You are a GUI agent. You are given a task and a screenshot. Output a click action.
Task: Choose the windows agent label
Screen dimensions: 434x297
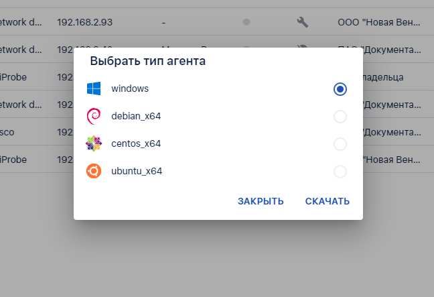[x=130, y=88]
